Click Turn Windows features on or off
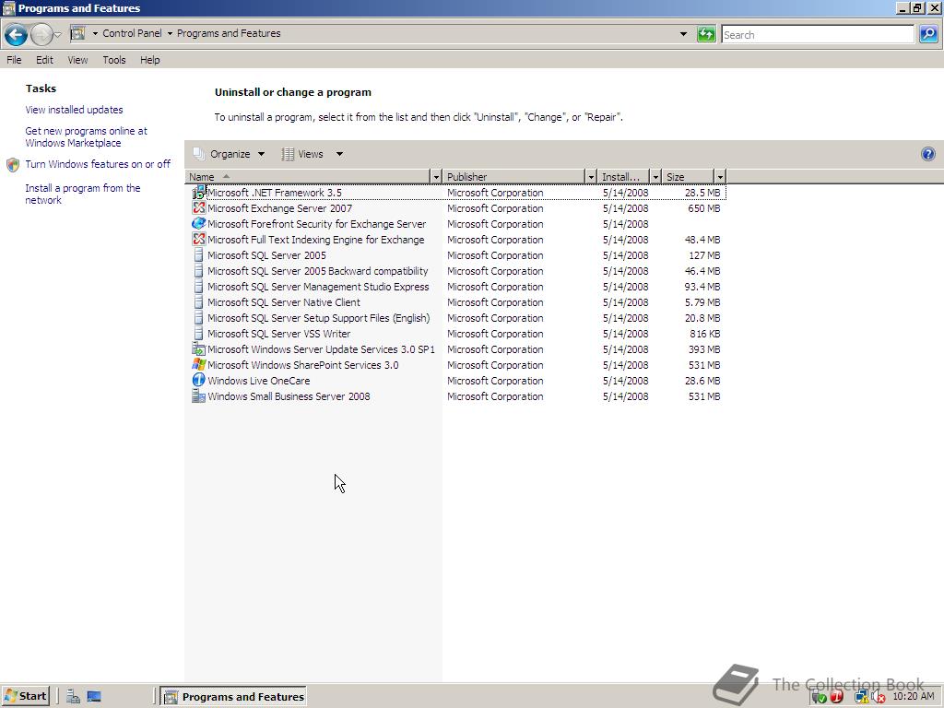Screen dimensions: 944x708 click(x=98, y=164)
